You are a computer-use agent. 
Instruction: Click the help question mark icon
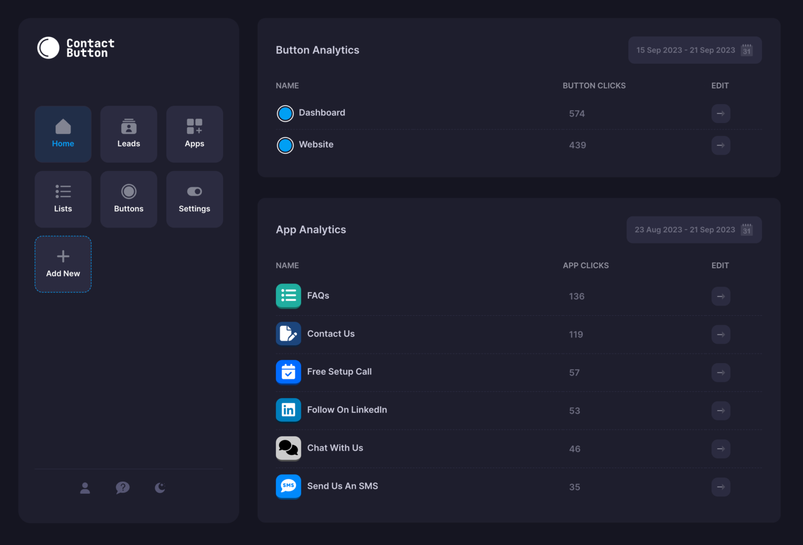coord(122,487)
